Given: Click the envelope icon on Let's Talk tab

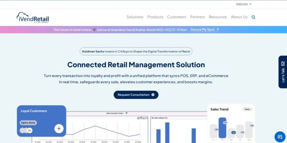Looking at the screenshot, I should pyautogui.click(x=283, y=64).
